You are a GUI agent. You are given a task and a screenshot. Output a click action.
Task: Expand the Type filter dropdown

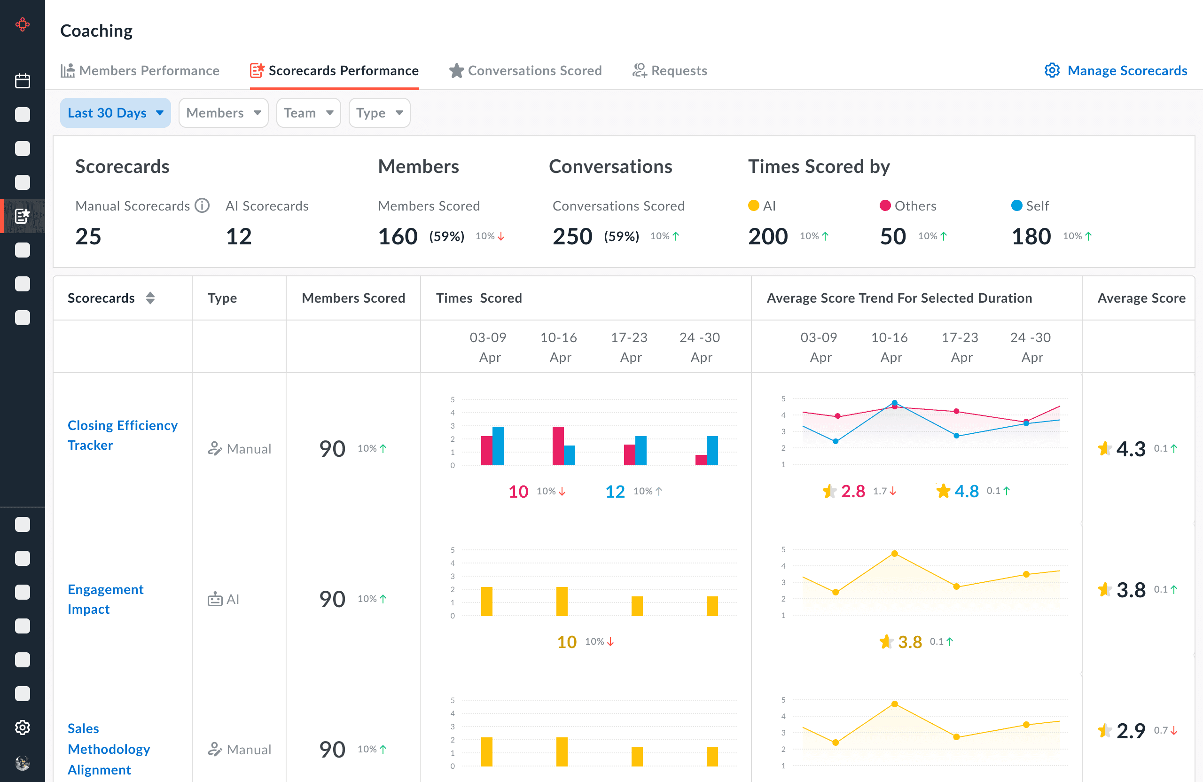(x=379, y=113)
